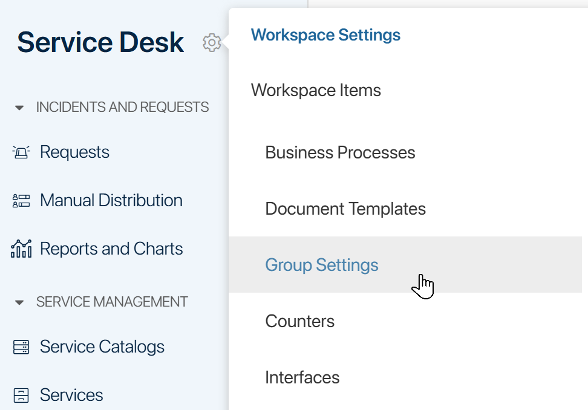Click the Services drawer icon

pyautogui.click(x=21, y=395)
